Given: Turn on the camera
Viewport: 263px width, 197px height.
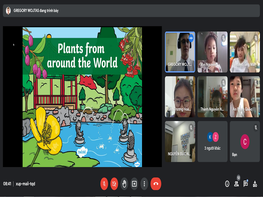Looking at the screenshot, I should click(114, 184).
